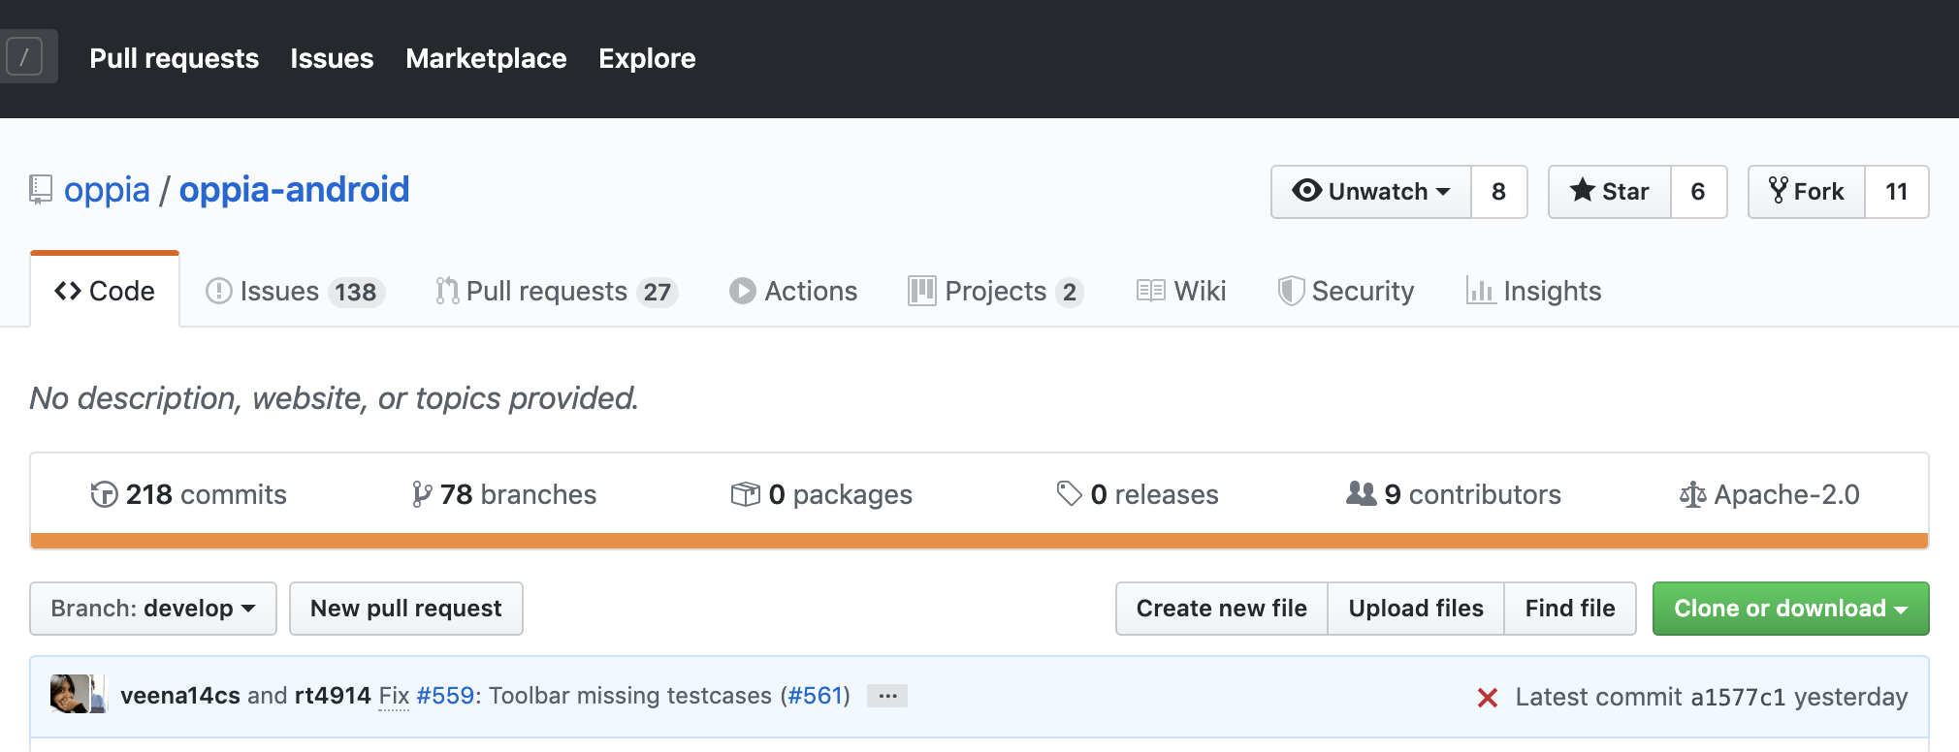Click the red failed status X icon
1959x752 pixels.
click(x=1488, y=698)
